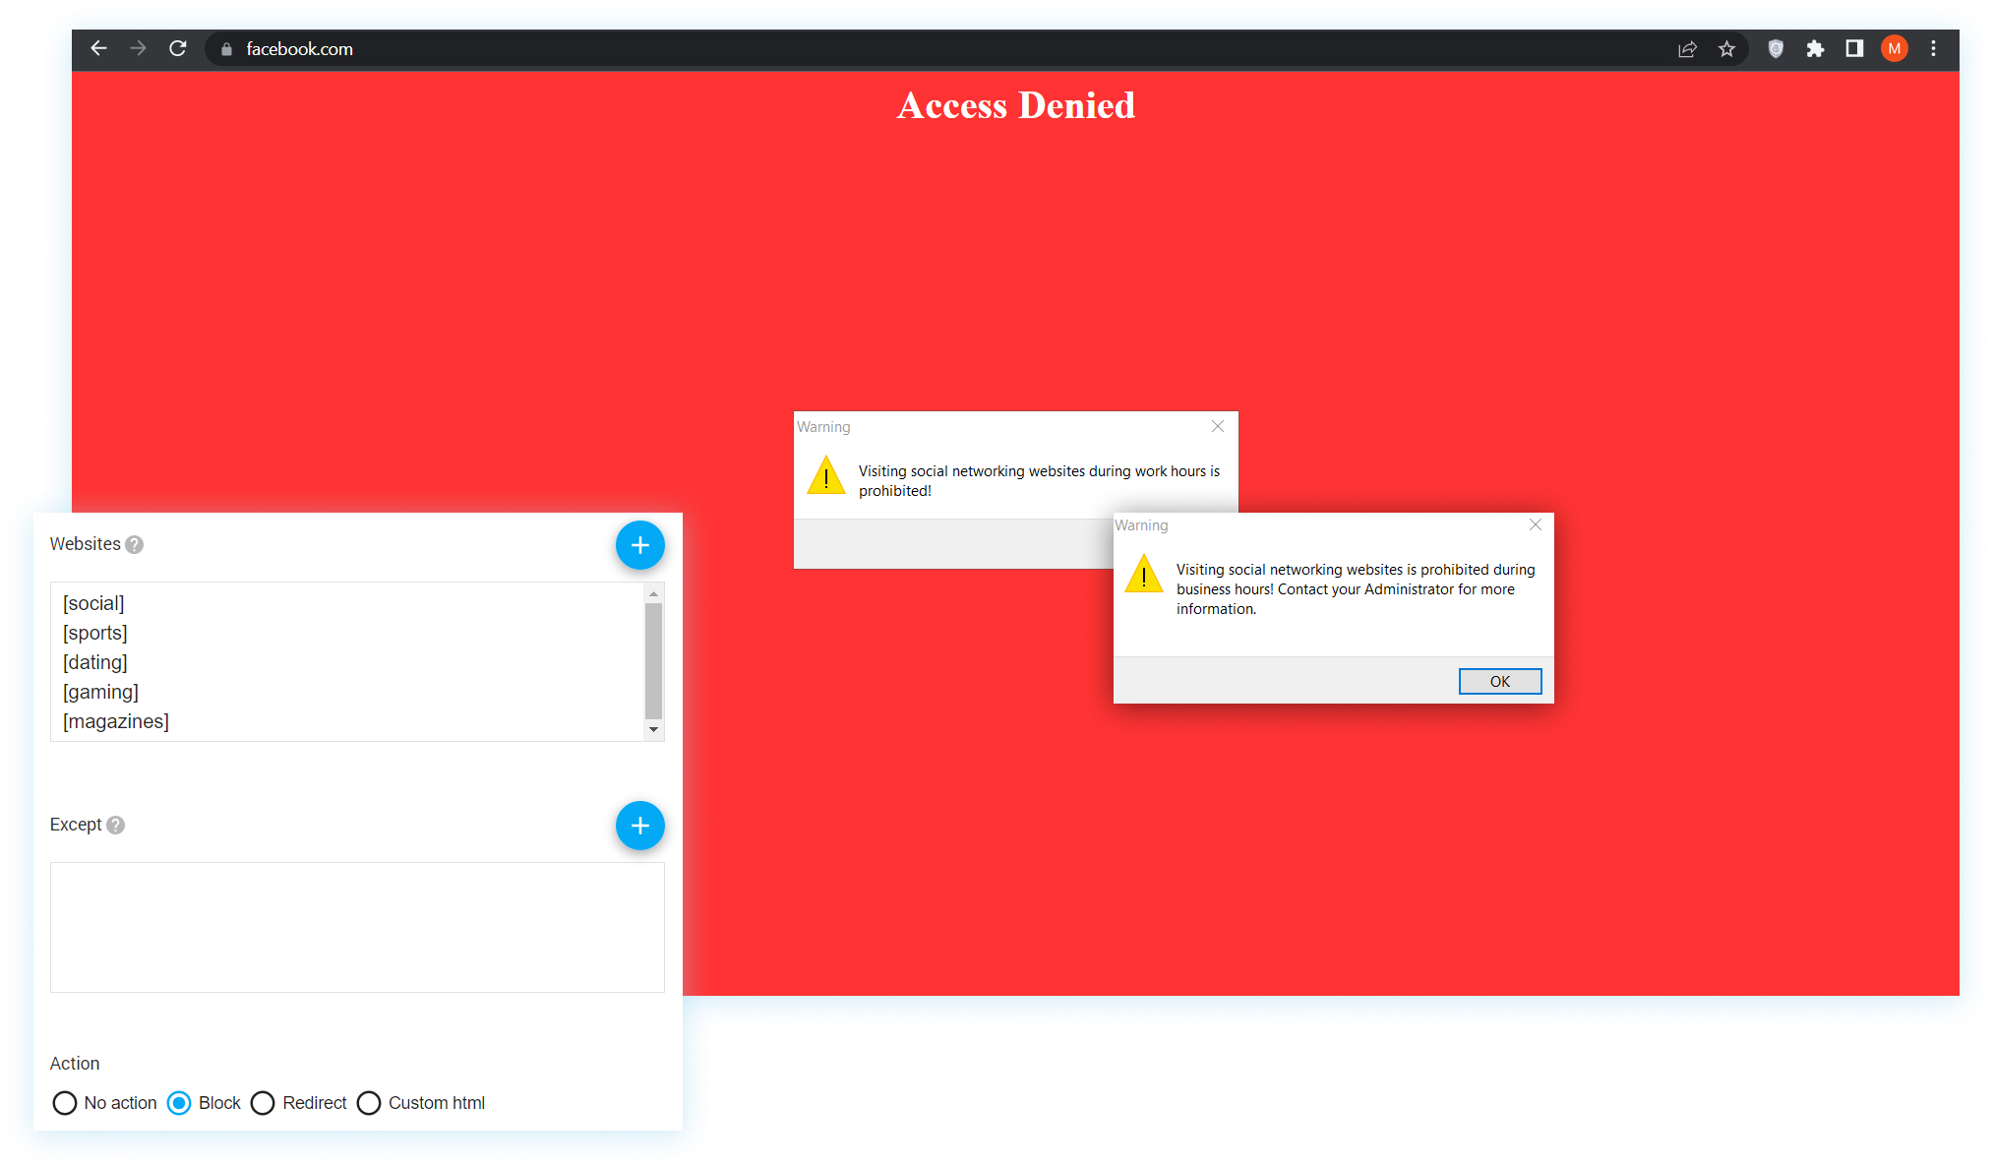Bookmark page with star icon
The width and height of the screenshot is (1993, 1168).
pyautogui.click(x=1726, y=49)
